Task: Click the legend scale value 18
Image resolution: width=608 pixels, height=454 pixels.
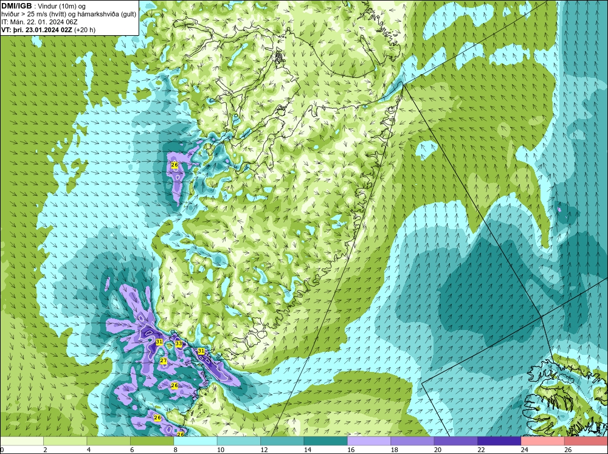Action: coord(394,450)
